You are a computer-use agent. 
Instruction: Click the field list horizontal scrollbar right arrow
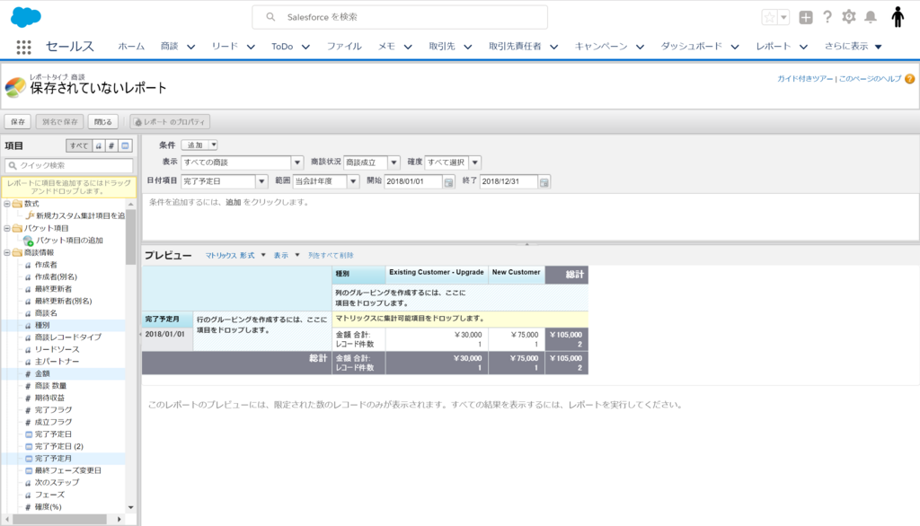pyautogui.click(x=119, y=520)
